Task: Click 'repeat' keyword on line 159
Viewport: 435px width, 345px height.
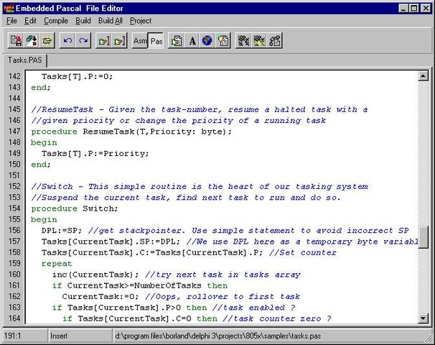Action: [57, 264]
